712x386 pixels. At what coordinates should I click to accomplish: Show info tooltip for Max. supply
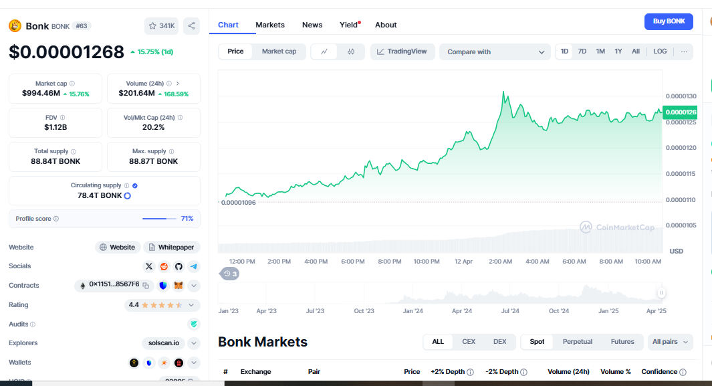[x=171, y=151]
